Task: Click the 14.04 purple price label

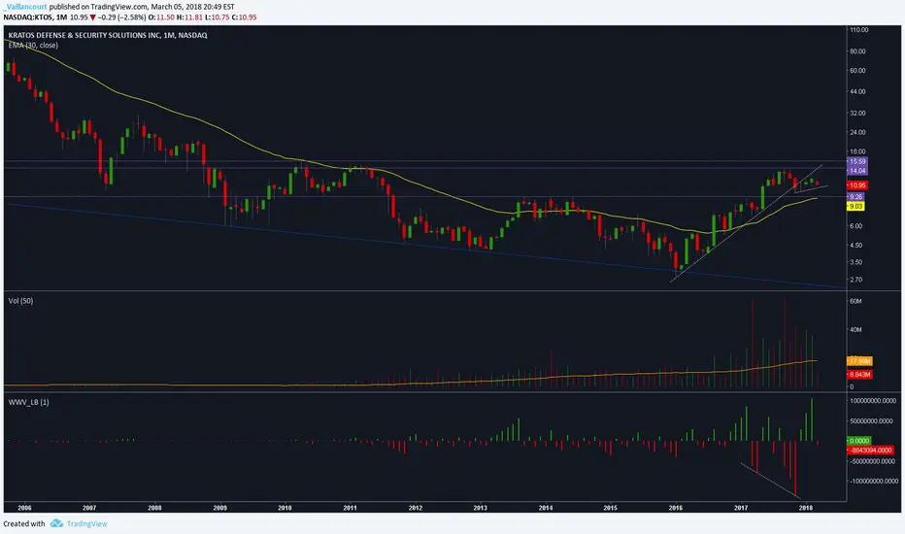Action: [x=857, y=171]
